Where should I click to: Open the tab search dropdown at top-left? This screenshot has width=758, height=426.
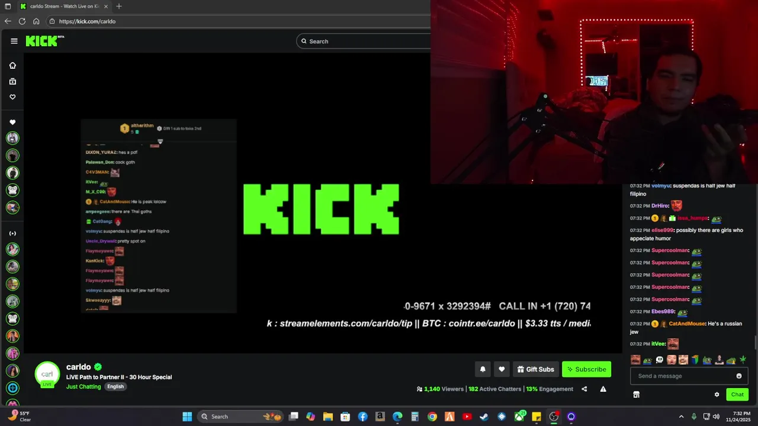[x=7, y=7]
